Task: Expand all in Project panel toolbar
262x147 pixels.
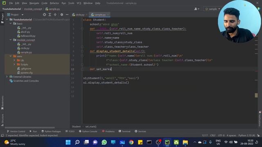Action: coord(50,15)
